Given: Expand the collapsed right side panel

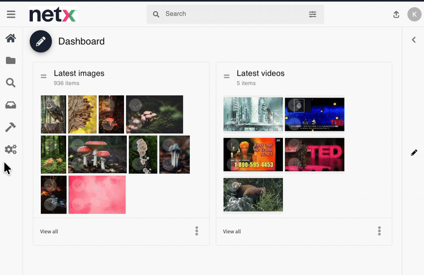Looking at the screenshot, I should click(413, 40).
